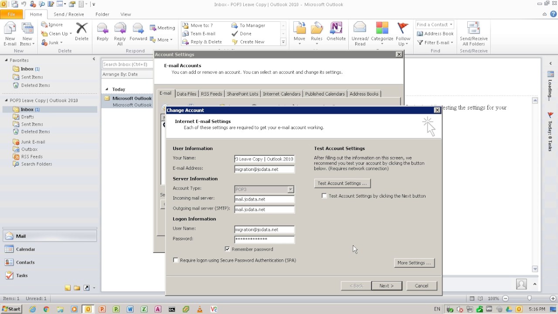
Task: Click the More Settings button
Action: 414,263
